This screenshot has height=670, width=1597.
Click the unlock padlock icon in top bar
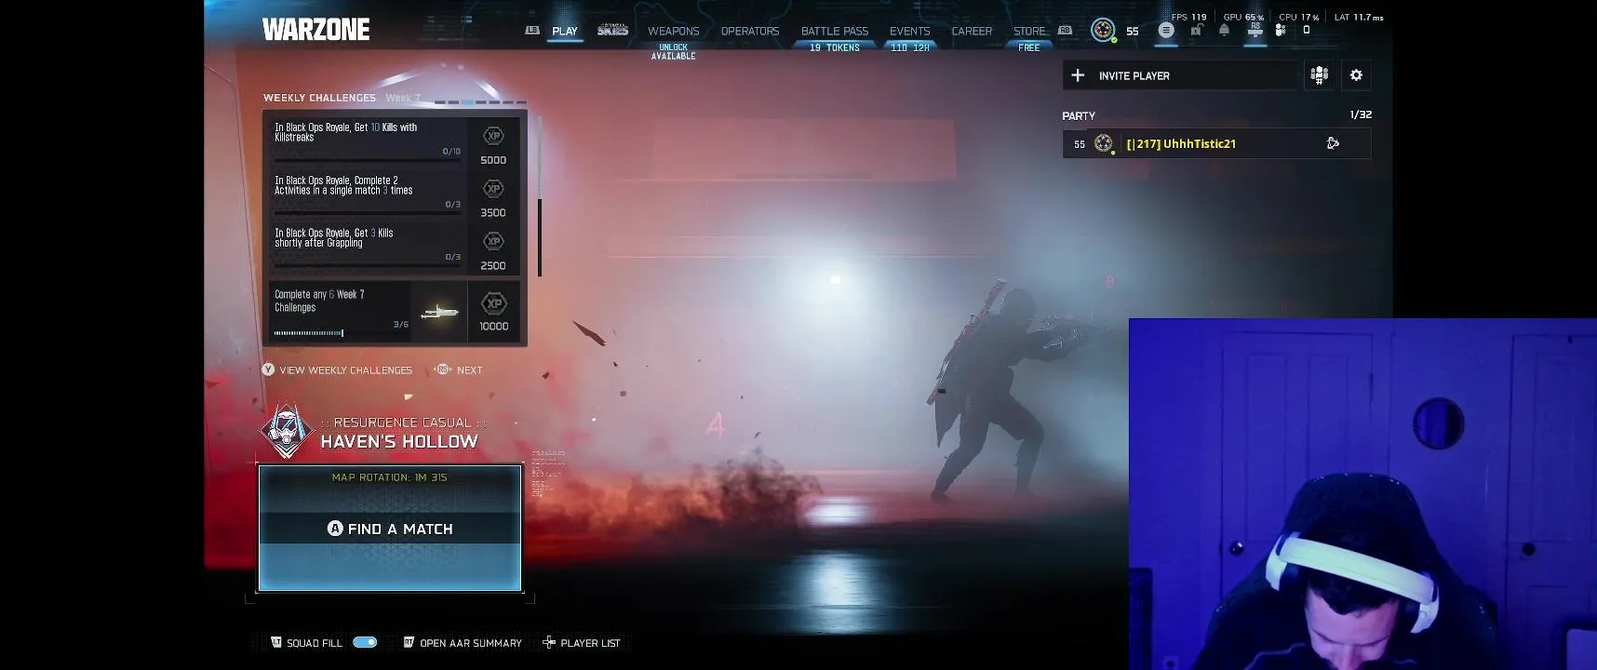pos(1196,30)
